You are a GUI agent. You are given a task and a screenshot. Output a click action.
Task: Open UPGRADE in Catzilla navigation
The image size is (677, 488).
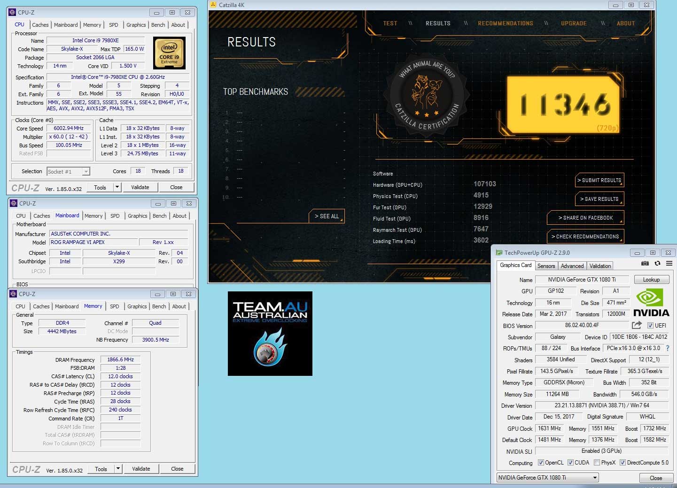[574, 23]
